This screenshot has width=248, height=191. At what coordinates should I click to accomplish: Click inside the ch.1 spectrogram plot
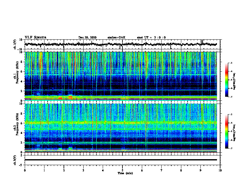click(x=121, y=76)
